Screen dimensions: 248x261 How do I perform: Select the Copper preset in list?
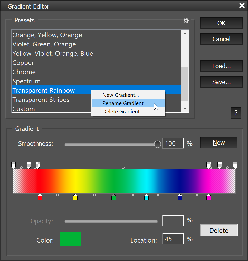[23, 63]
